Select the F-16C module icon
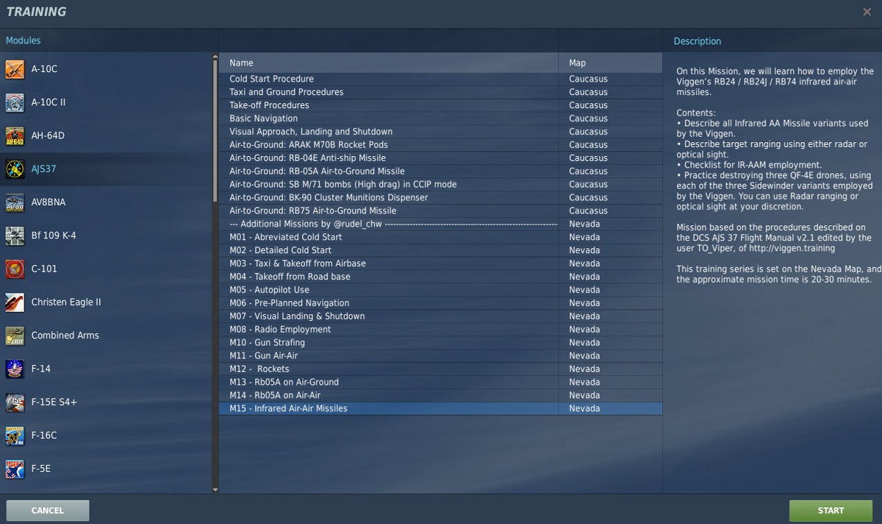 click(x=15, y=435)
